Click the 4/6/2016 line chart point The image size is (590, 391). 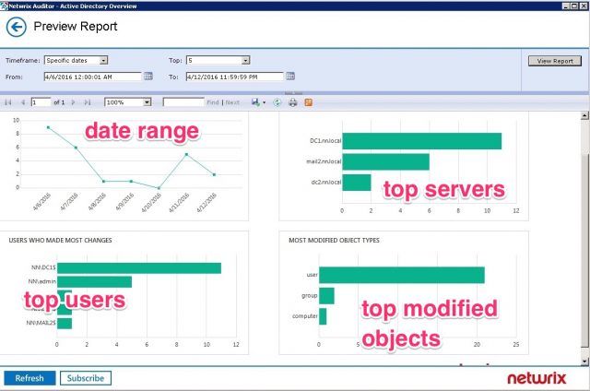pyautogui.click(x=48, y=127)
